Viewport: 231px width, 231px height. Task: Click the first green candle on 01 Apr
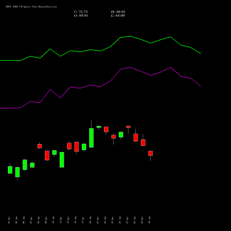point(10,170)
